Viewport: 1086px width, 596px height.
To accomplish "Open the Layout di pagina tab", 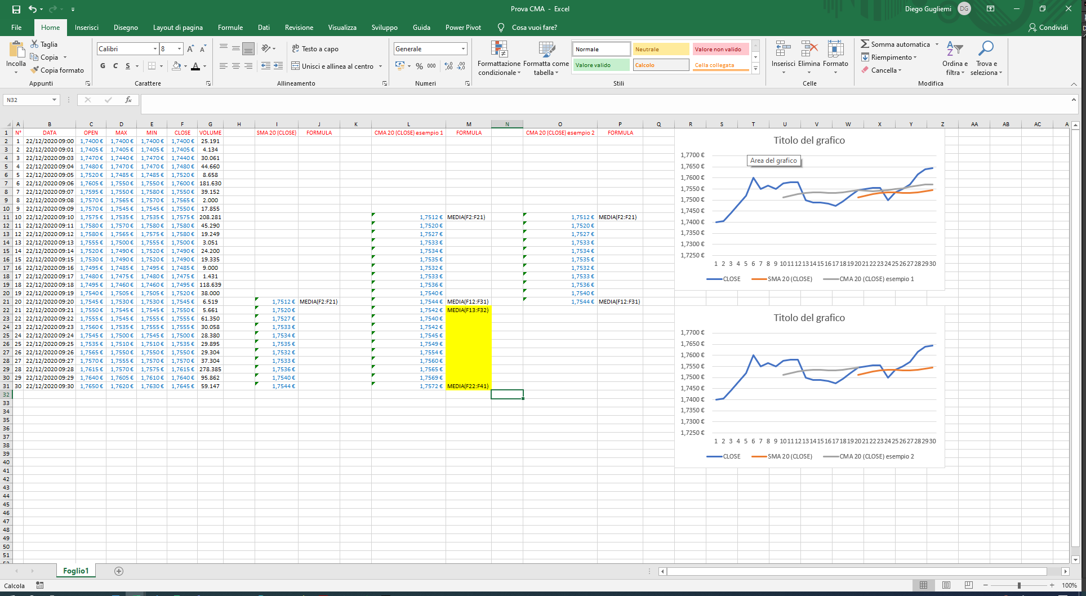I will (177, 28).
